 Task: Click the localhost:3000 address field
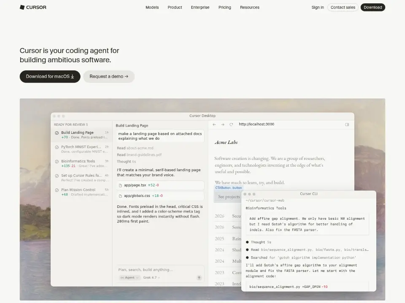(256, 124)
